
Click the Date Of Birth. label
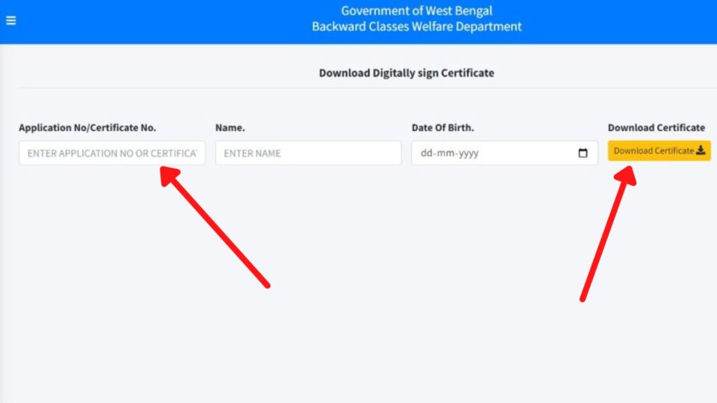click(443, 127)
